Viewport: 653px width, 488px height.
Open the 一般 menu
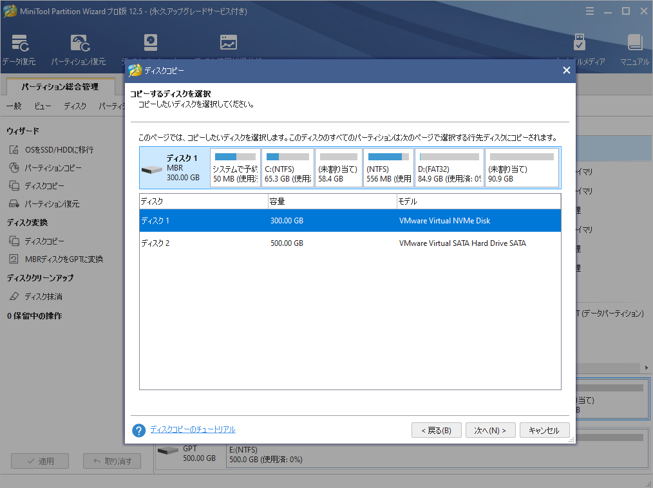[14, 106]
